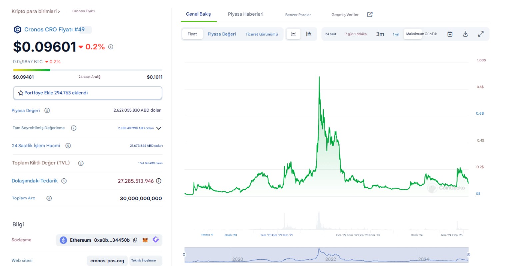Image resolution: width=514 pixels, height=266 pixels.
Task: Set chart range to 3m
Action: click(x=380, y=34)
